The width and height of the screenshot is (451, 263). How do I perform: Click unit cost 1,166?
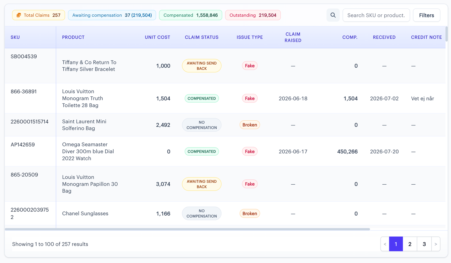[163, 214]
